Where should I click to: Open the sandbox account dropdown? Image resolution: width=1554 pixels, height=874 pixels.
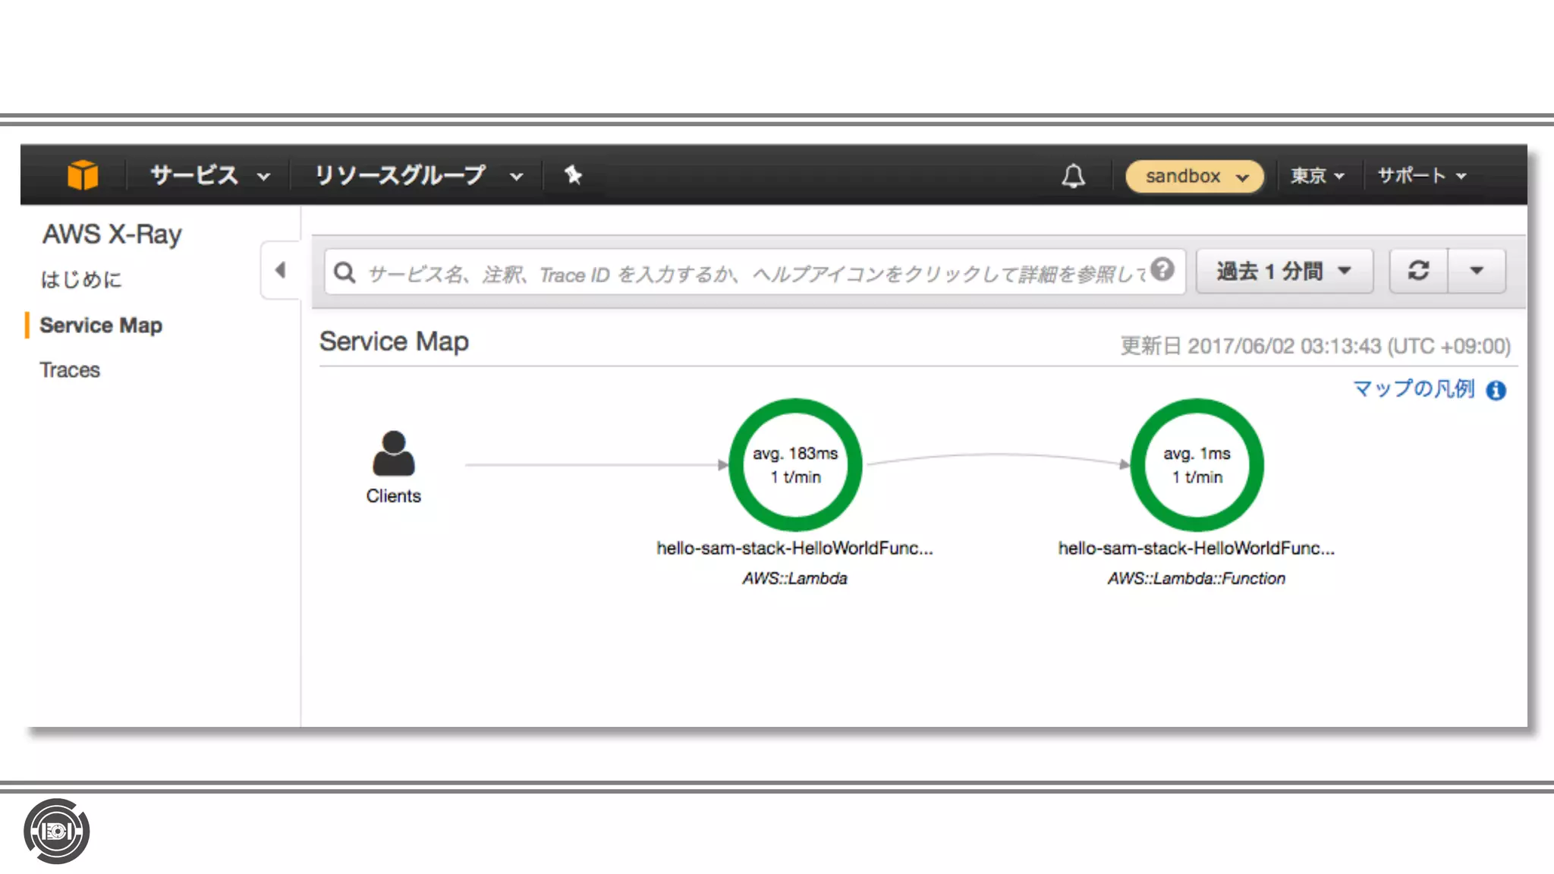click(1194, 176)
